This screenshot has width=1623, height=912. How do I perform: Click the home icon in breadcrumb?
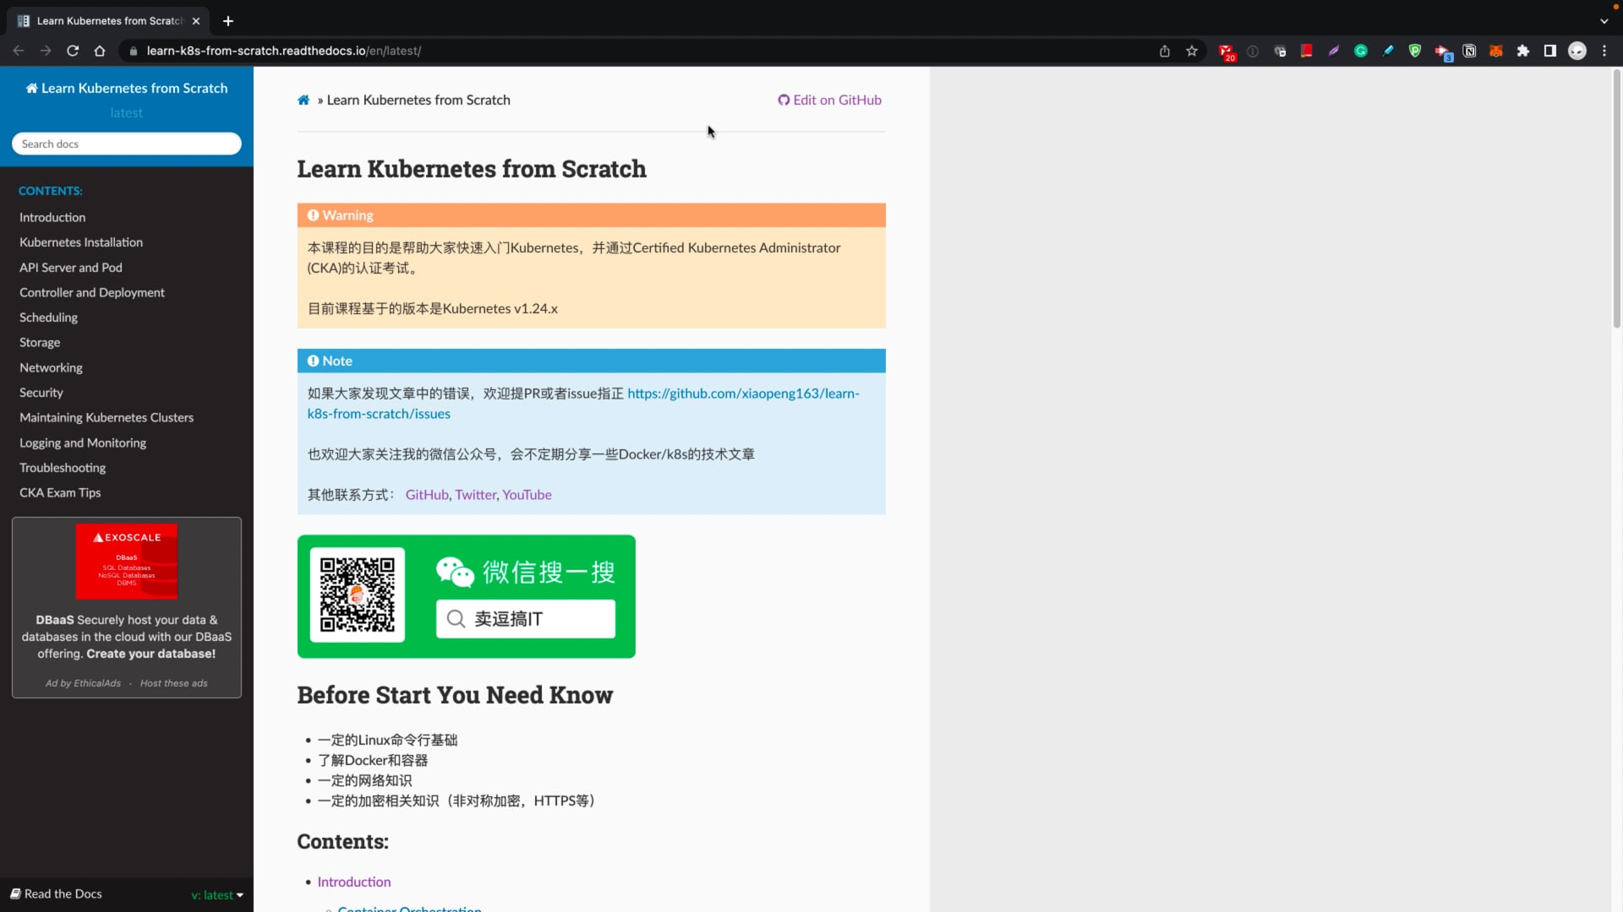click(x=303, y=100)
